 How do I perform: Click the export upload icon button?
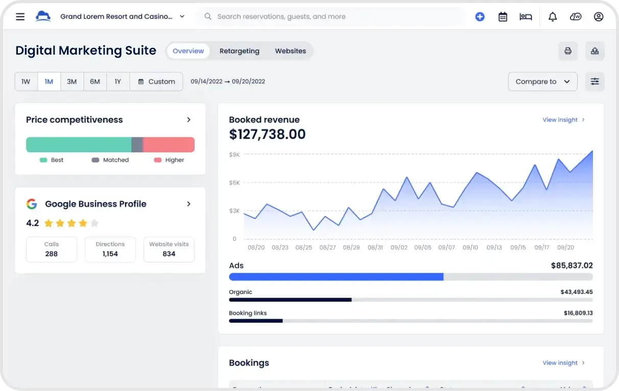(x=595, y=51)
